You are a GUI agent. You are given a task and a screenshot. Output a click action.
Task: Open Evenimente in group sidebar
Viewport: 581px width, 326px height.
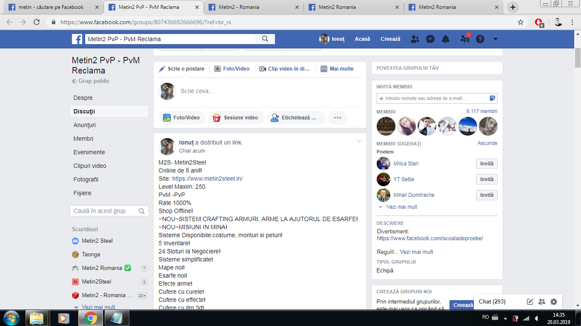(89, 152)
